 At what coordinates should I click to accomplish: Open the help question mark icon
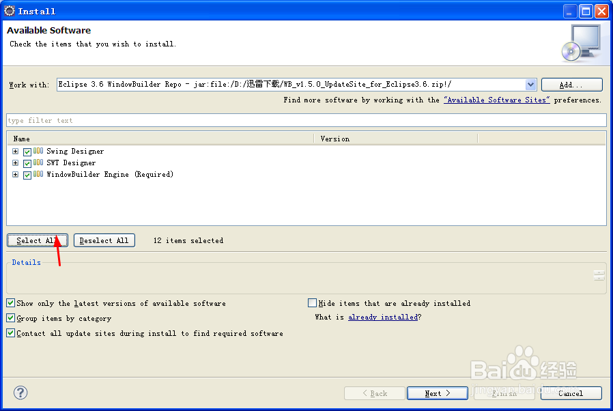tap(20, 393)
